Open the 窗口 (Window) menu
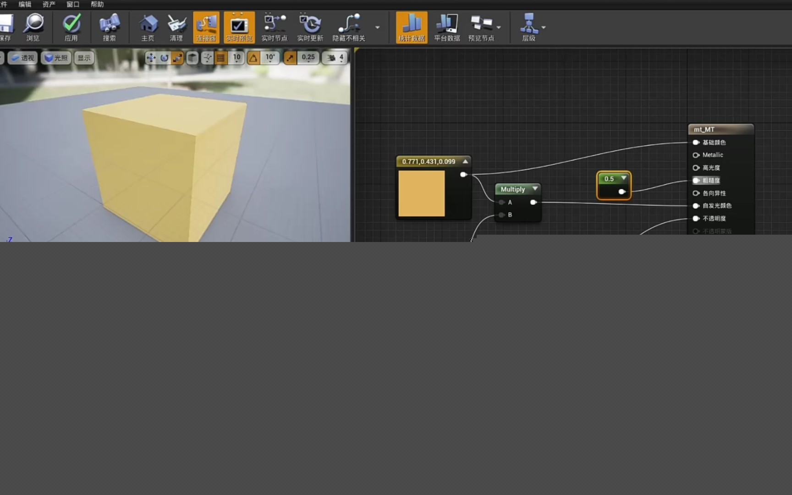This screenshot has width=792, height=495. [x=73, y=4]
